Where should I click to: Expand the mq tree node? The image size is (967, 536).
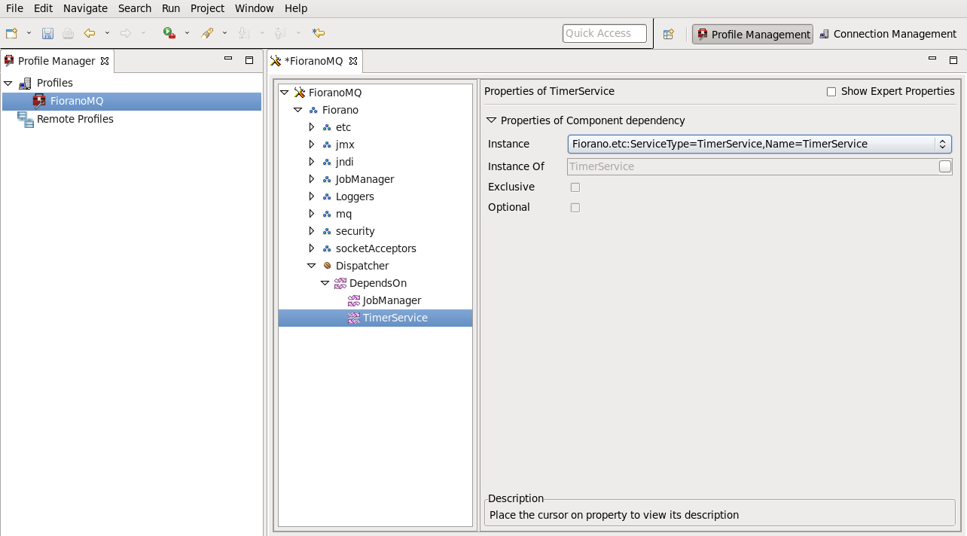tap(312, 214)
